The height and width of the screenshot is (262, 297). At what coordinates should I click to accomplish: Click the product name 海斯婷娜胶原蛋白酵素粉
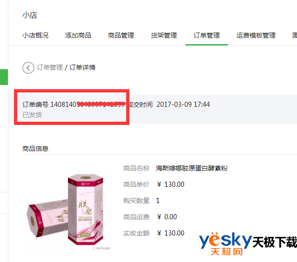[192, 168]
